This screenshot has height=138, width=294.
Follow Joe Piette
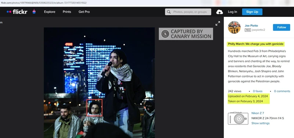[282, 27]
